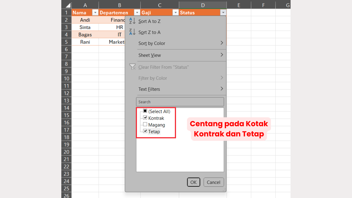The image size is (352, 198).
Task: Click inside the Search field
Action: pyautogui.click(x=180, y=102)
